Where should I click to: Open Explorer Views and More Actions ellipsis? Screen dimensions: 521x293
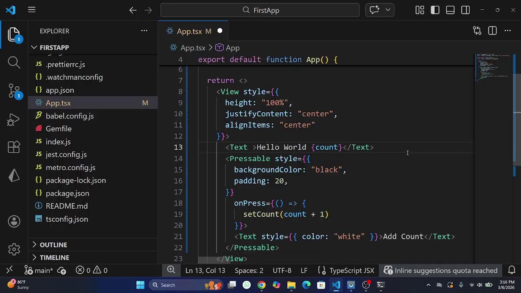(x=144, y=31)
